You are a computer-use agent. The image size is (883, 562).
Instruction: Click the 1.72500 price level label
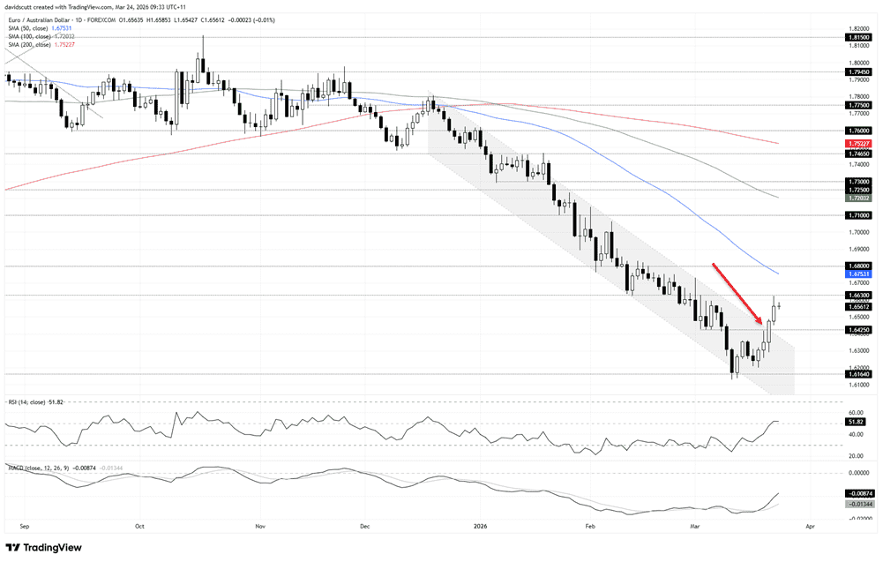tap(858, 191)
